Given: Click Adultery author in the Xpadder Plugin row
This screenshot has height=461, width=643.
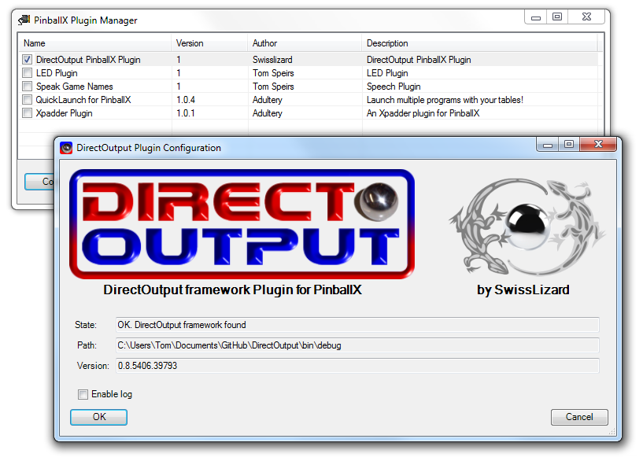Looking at the screenshot, I should (268, 113).
